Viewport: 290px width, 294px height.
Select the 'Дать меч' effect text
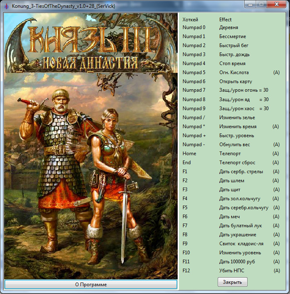pos(229,217)
